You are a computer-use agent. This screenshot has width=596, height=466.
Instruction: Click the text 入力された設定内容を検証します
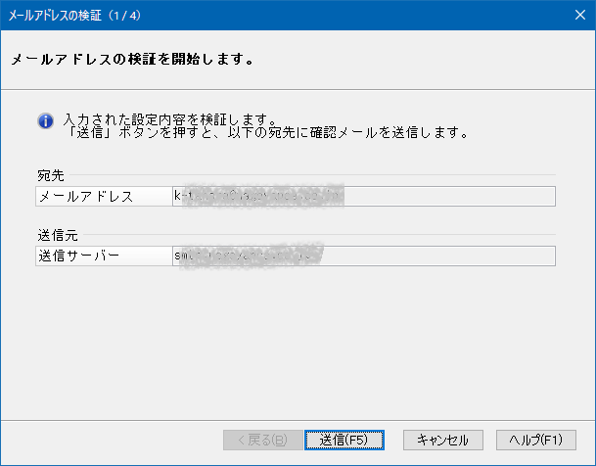tap(168, 119)
